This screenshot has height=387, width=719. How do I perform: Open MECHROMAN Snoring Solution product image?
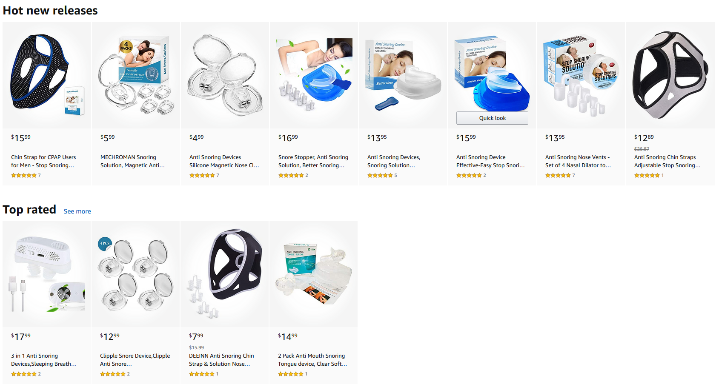click(x=136, y=75)
